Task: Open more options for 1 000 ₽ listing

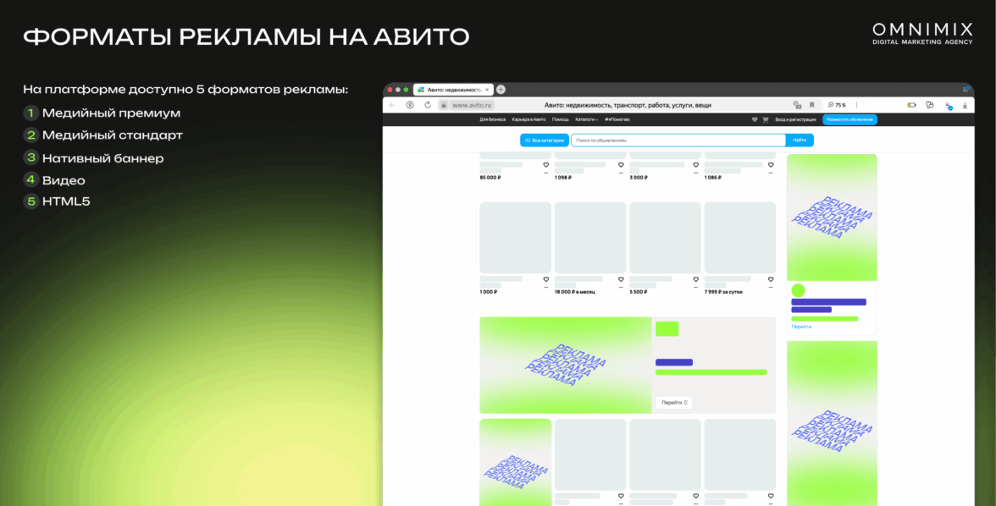Action: pyautogui.click(x=546, y=287)
